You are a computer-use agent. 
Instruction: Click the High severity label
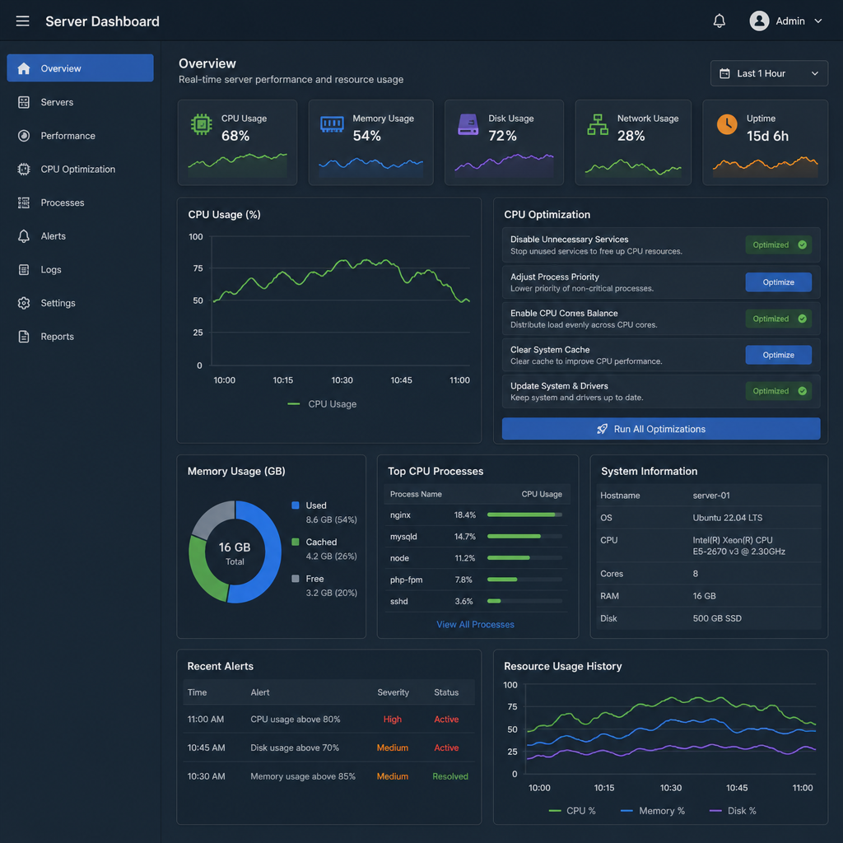click(393, 720)
